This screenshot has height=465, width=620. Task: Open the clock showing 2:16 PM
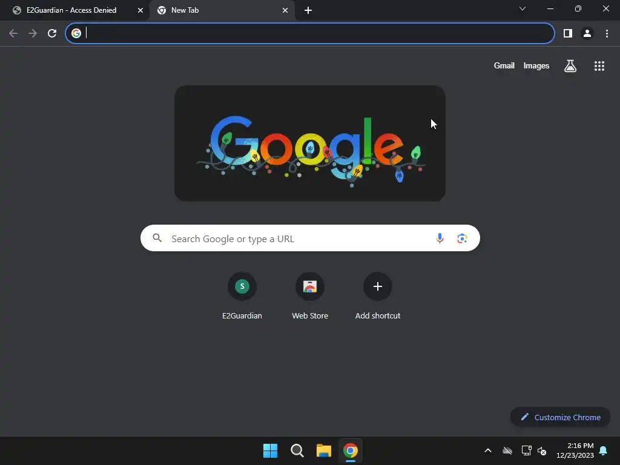575,450
